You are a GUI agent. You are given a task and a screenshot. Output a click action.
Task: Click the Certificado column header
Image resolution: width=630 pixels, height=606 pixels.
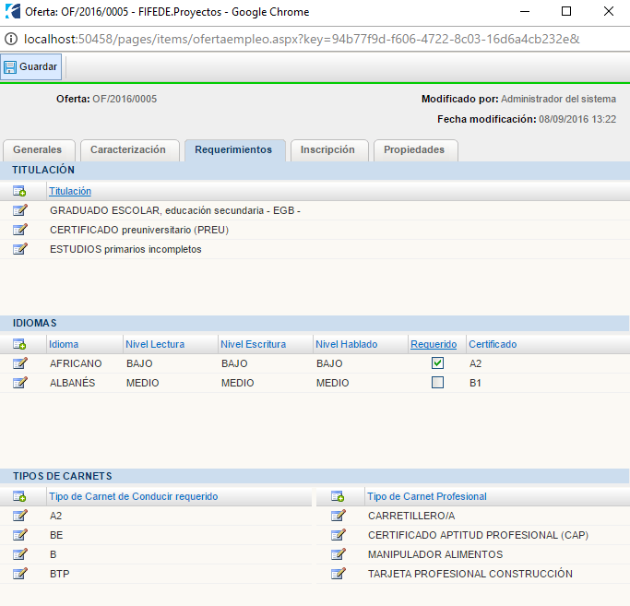pyautogui.click(x=493, y=344)
